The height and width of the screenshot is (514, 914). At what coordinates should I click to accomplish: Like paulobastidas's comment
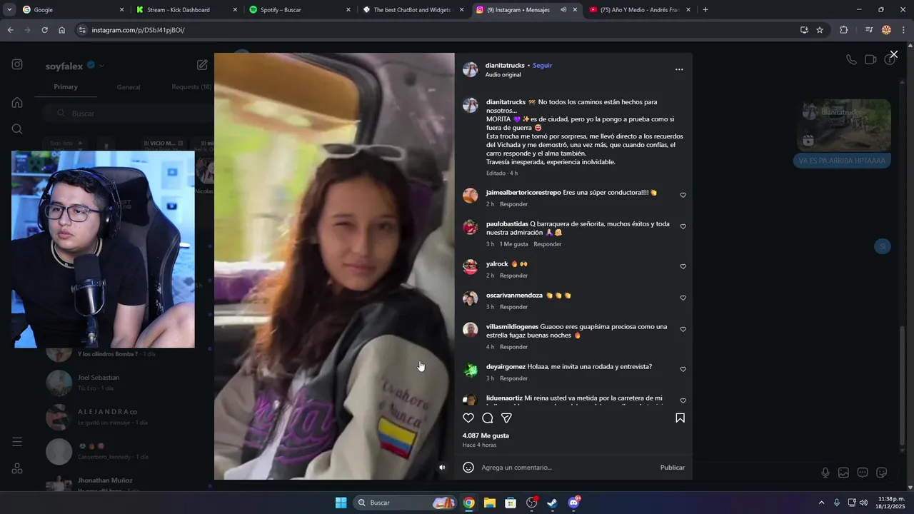[x=683, y=226]
